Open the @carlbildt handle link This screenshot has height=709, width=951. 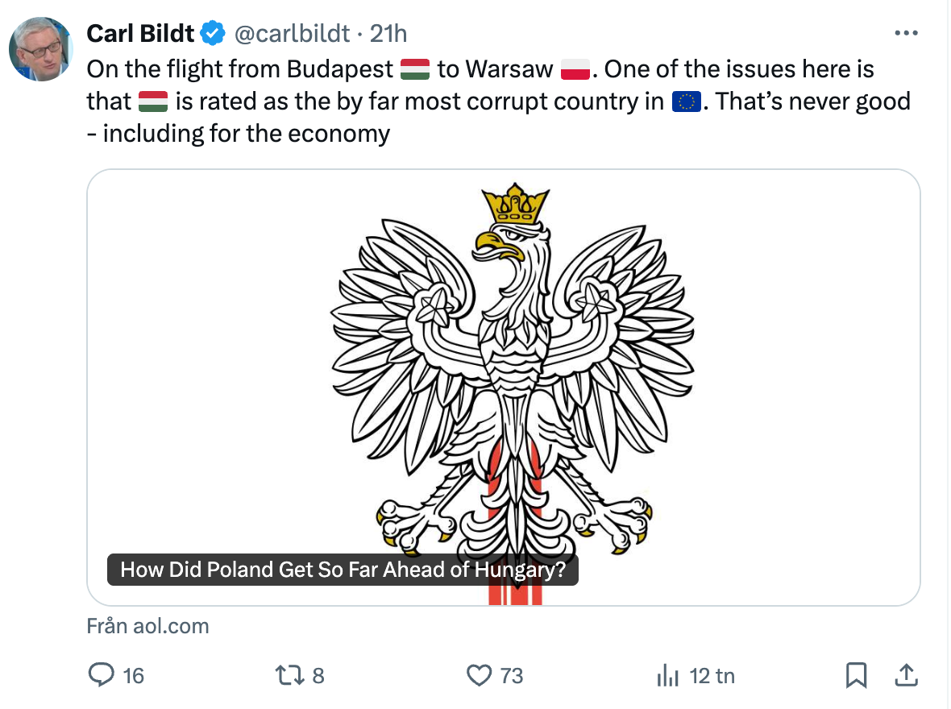[292, 33]
